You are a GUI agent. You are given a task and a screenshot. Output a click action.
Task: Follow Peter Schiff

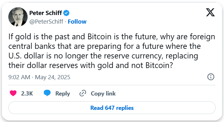pos(77,22)
